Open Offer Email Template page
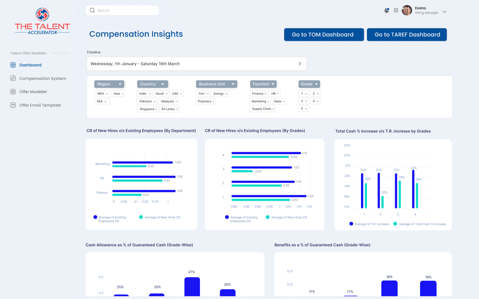This screenshot has width=479, height=299. (x=40, y=105)
